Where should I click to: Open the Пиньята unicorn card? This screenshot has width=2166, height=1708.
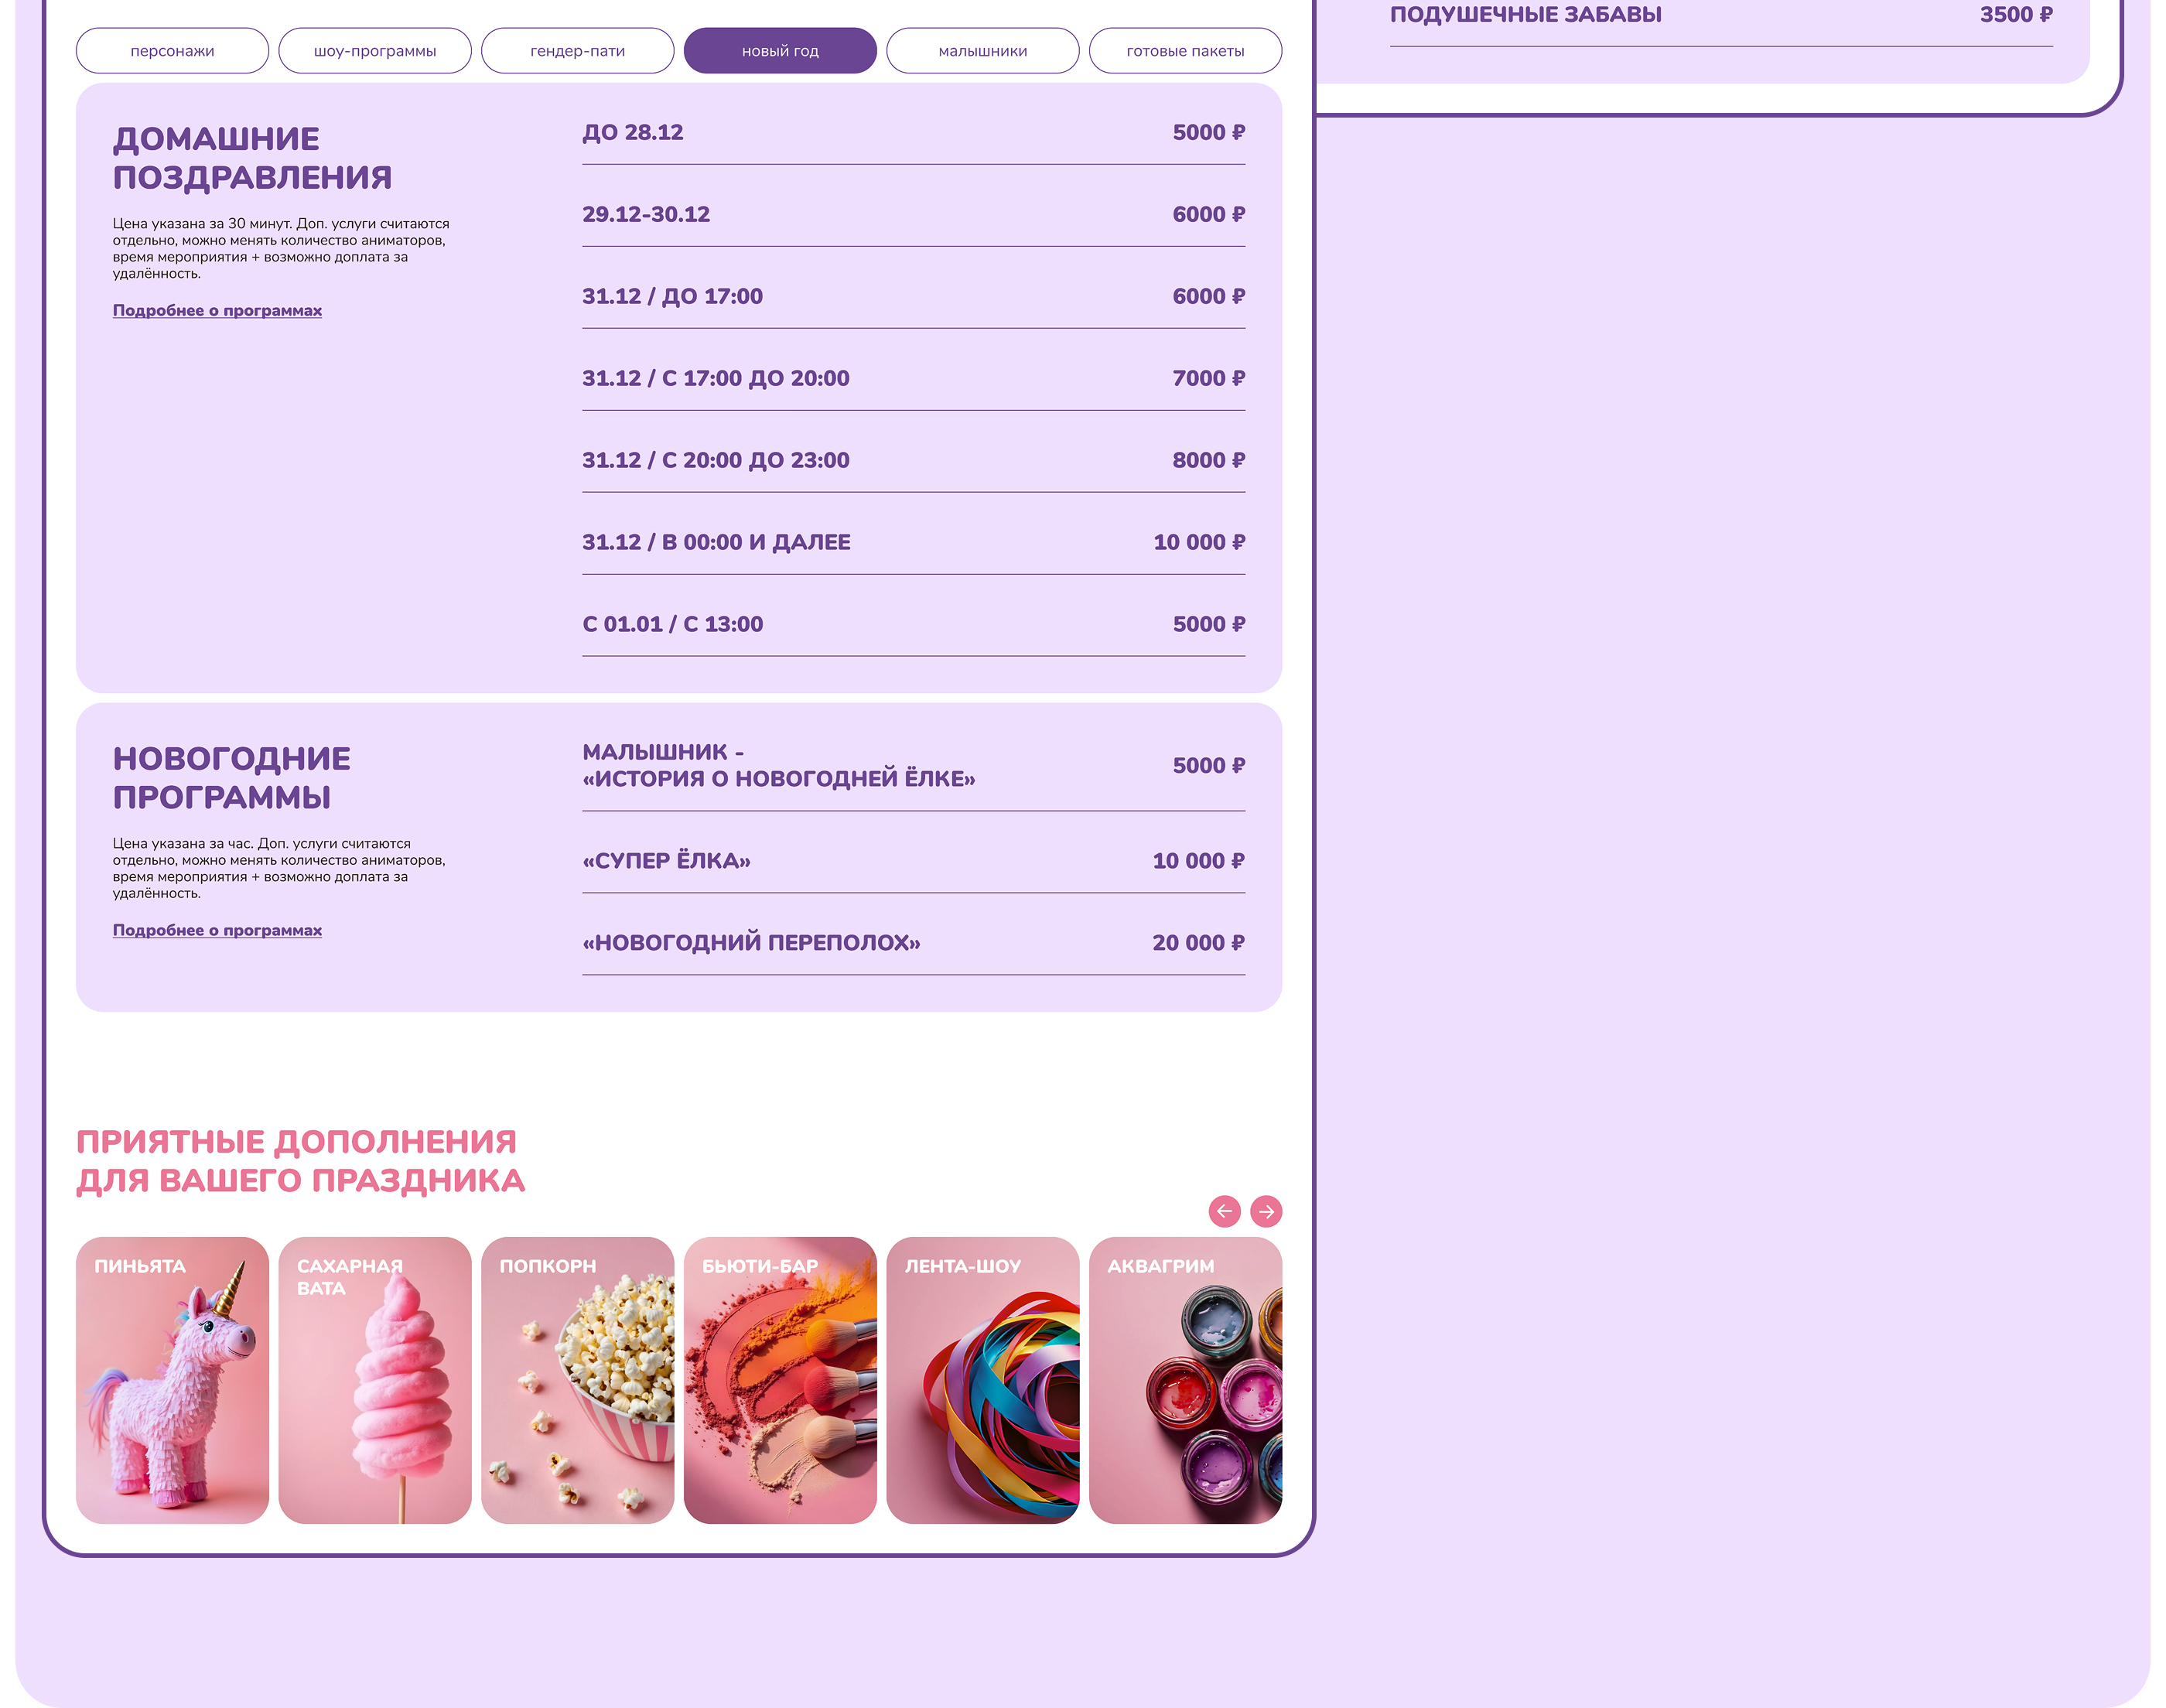click(172, 1380)
